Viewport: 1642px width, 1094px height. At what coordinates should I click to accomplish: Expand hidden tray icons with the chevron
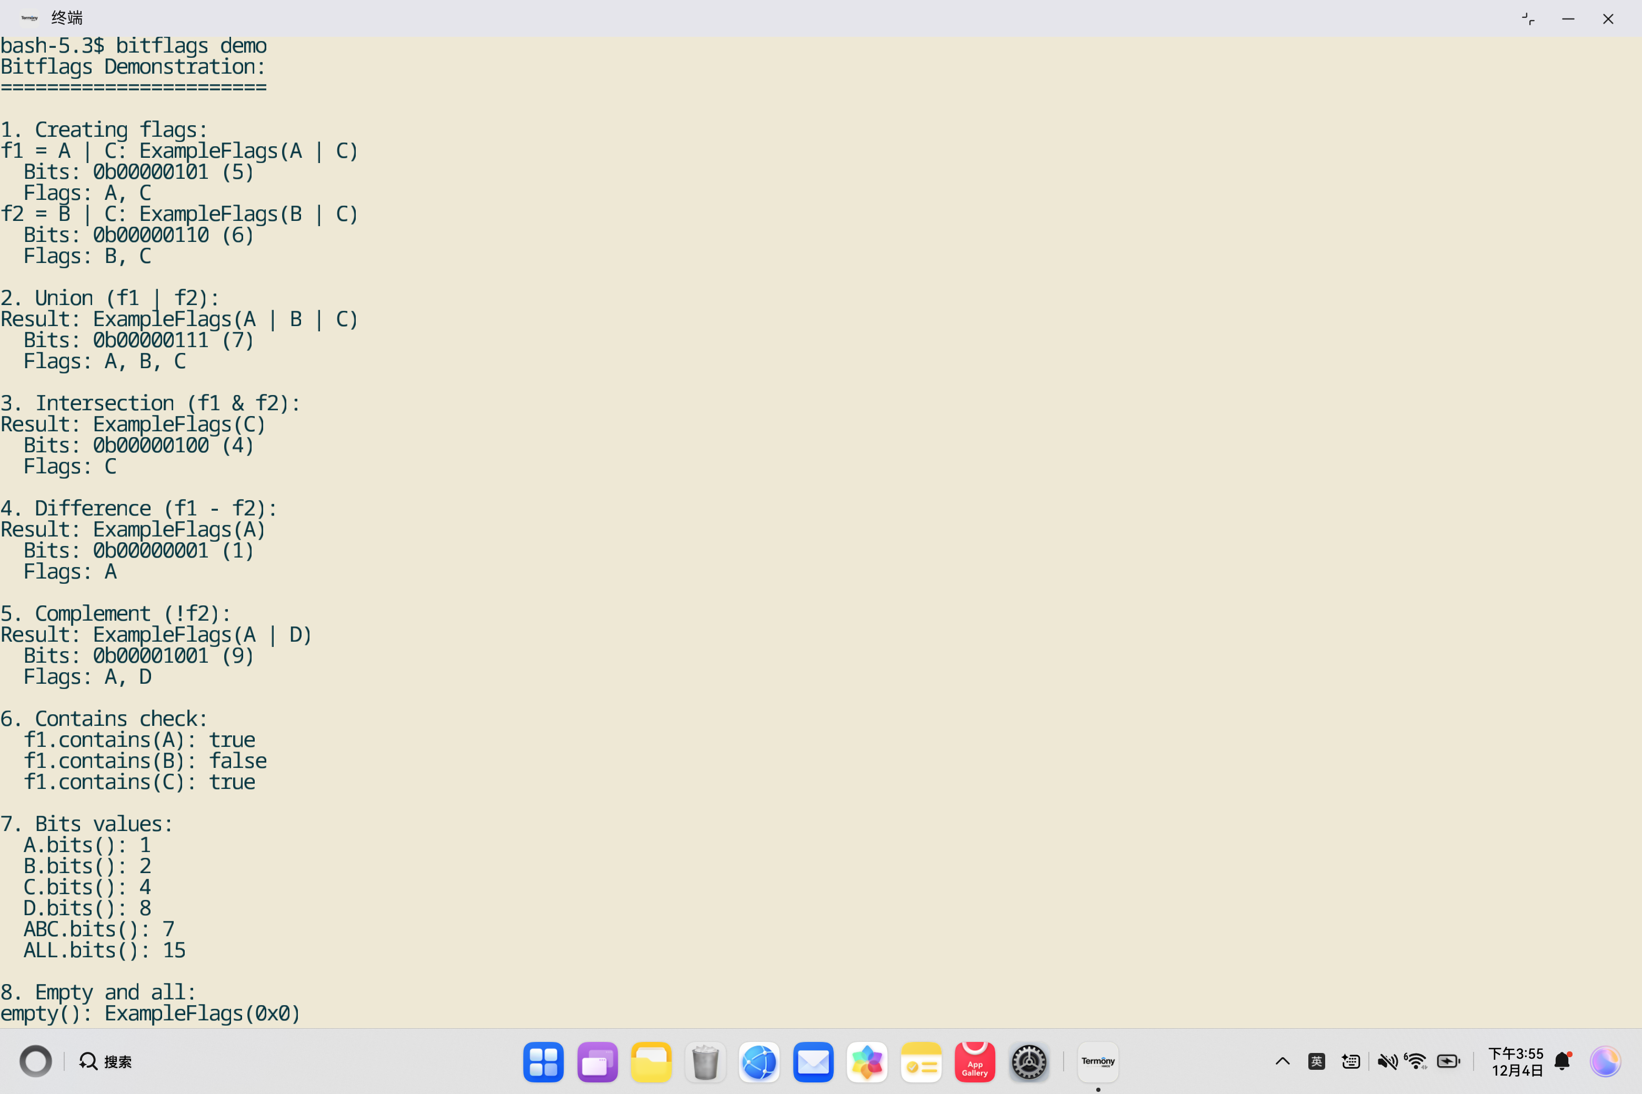[x=1282, y=1061]
